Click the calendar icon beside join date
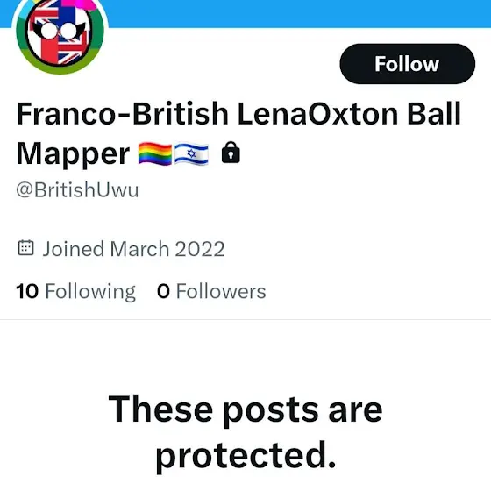 click(x=25, y=248)
